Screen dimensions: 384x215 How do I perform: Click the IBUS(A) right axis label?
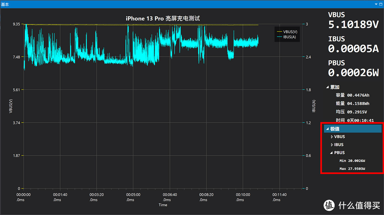tap(314, 106)
